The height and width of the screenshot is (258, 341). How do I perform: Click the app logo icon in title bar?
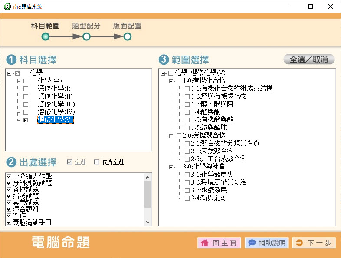(6, 7)
